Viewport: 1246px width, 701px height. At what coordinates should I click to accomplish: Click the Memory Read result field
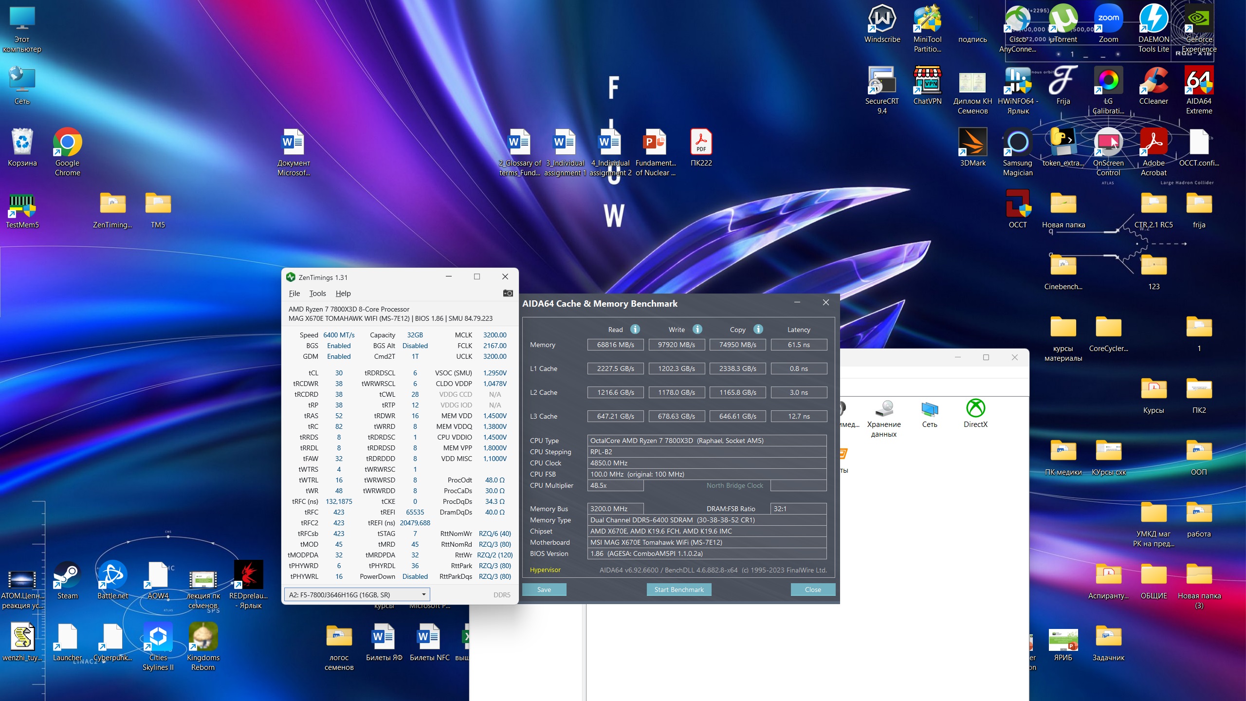[x=615, y=345]
